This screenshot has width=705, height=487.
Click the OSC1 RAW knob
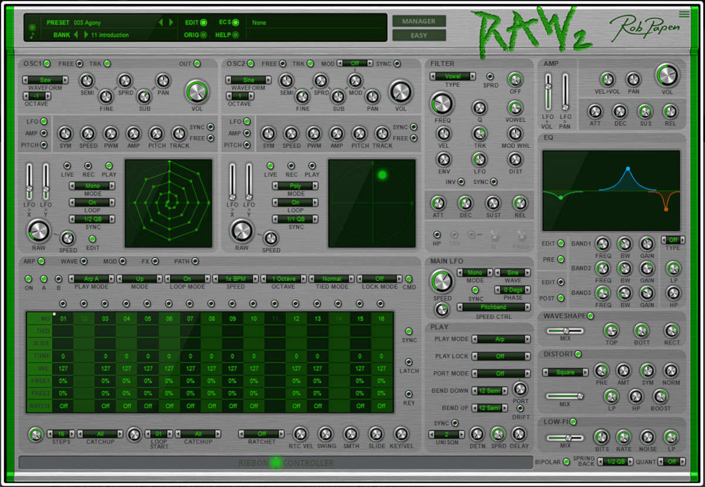38,232
